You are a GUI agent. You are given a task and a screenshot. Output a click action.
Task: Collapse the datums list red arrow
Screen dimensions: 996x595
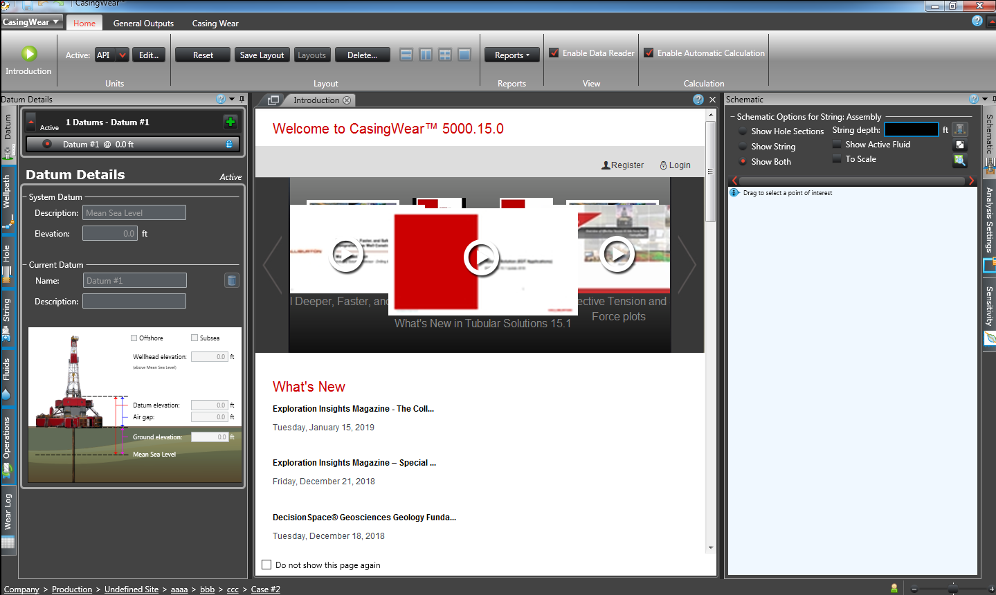(31, 122)
